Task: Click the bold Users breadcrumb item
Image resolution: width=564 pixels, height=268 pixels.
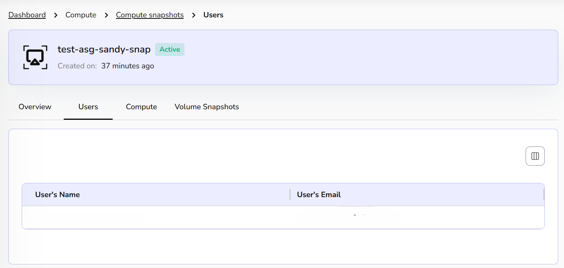Action: [x=213, y=15]
